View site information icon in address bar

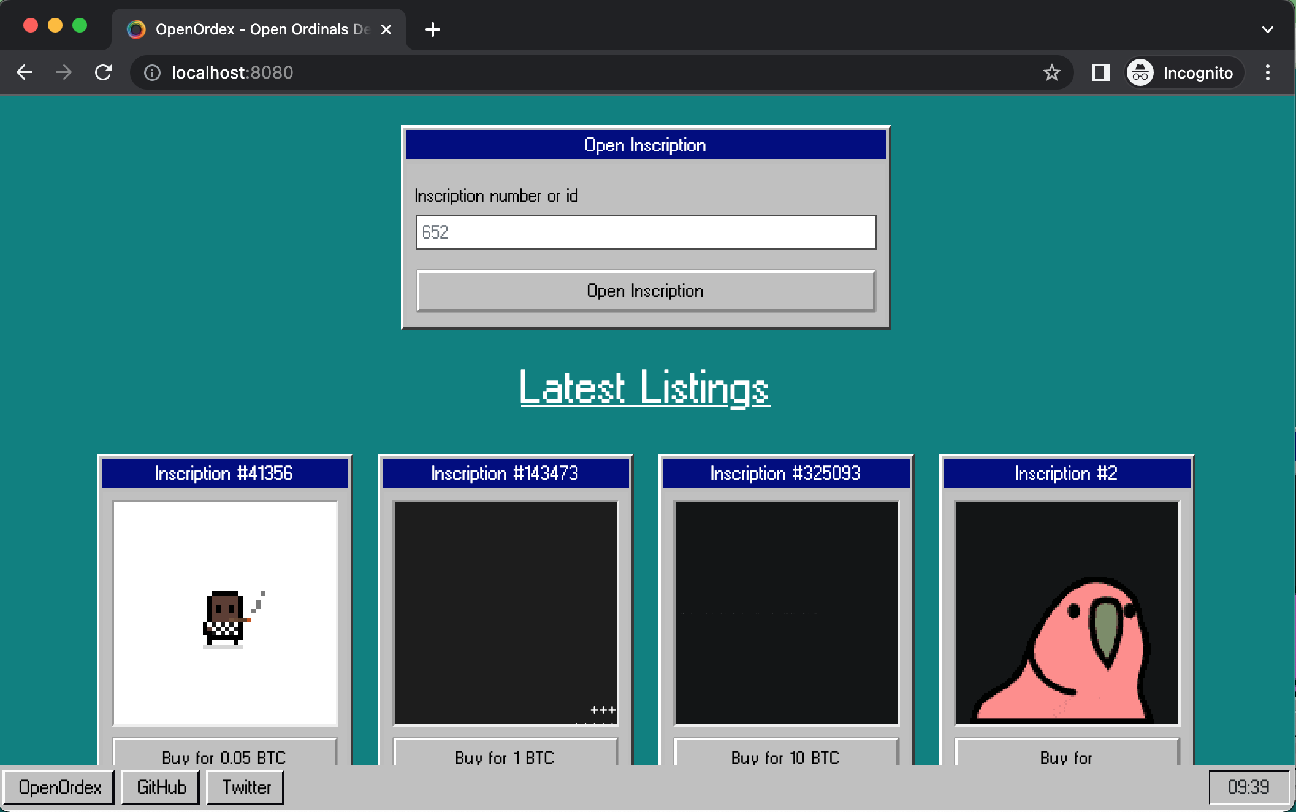[152, 73]
